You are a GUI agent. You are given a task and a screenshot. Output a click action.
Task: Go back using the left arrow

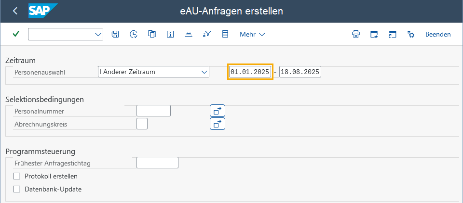coord(15,11)
